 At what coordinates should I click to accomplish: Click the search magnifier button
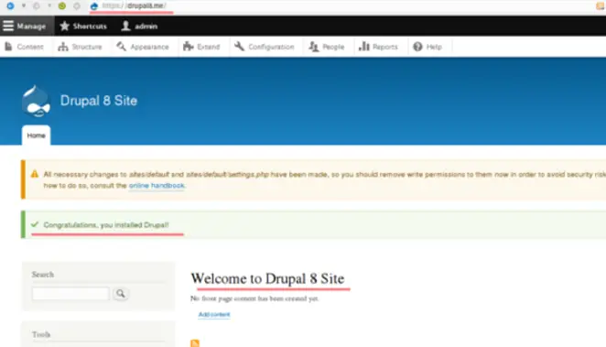coord(121,294)
